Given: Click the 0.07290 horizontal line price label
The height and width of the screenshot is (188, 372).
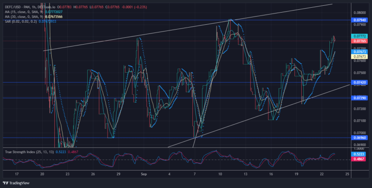Looking at the screenshot, I should point(359,98).
